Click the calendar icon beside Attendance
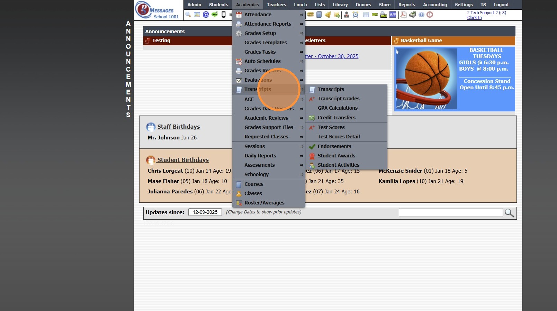Viewport: 557px width, 311px height. (x=239, y=15)
